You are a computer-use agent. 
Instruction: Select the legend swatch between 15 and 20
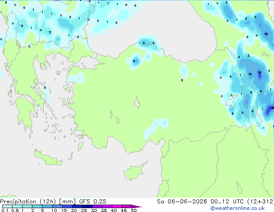67,206
